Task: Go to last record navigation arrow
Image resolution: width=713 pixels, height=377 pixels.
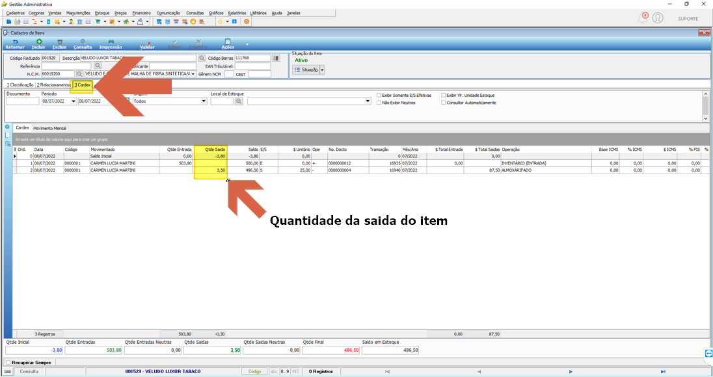Action: coord(663,372)
